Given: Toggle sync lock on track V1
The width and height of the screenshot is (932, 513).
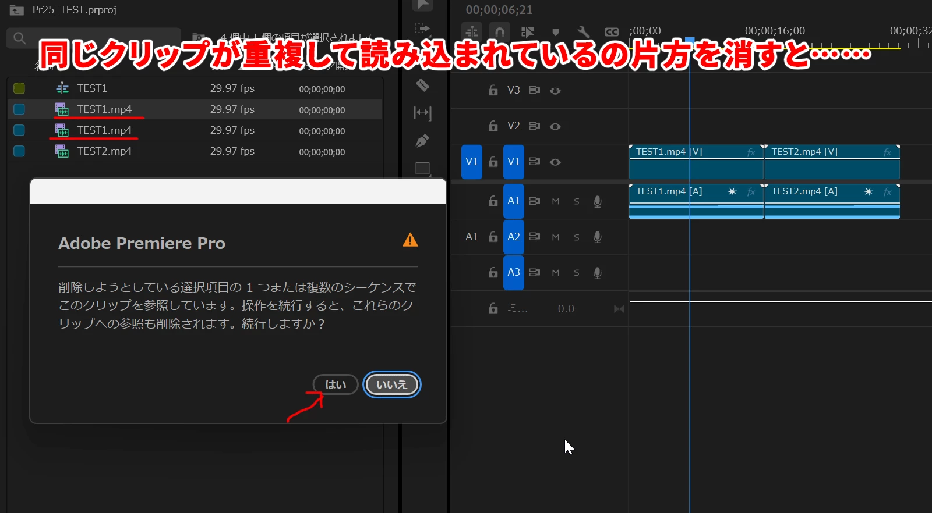Looking at the screenshot, I should coord(534,162).
